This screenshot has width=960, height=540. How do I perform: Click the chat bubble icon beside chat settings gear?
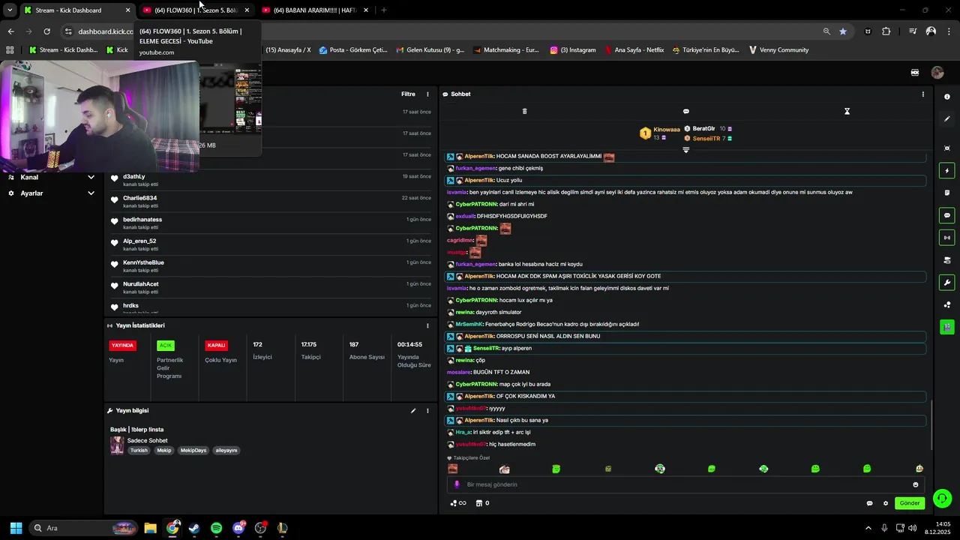pos(869,503)
